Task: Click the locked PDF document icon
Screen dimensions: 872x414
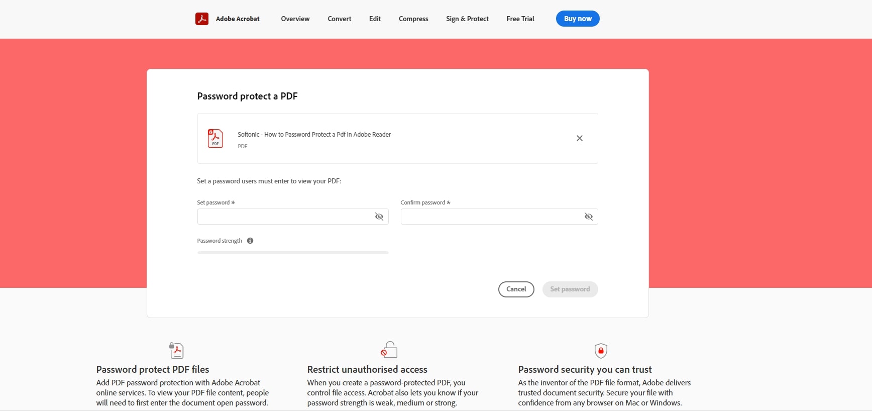Action: pyautogui.click(x=176, y=350)
